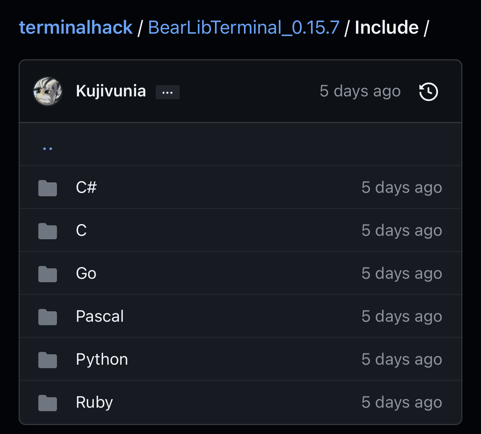Open BearLibTerminal_0.15.7 breadcrumb link
The image size is (481, 434).
pyautogui.click(x=244, y=28)
